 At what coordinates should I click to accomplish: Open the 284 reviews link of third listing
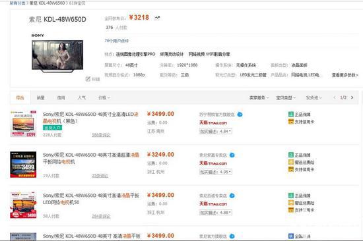click(x=101, y=216)
